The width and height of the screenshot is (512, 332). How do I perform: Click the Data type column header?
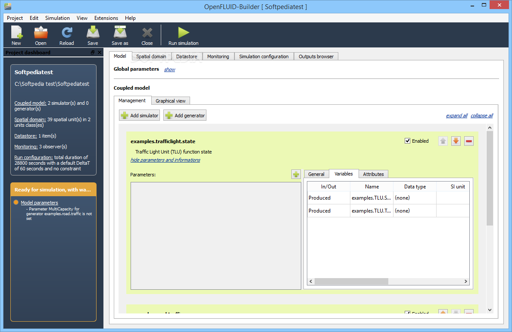pyautogui.click(x=415, y=187)
